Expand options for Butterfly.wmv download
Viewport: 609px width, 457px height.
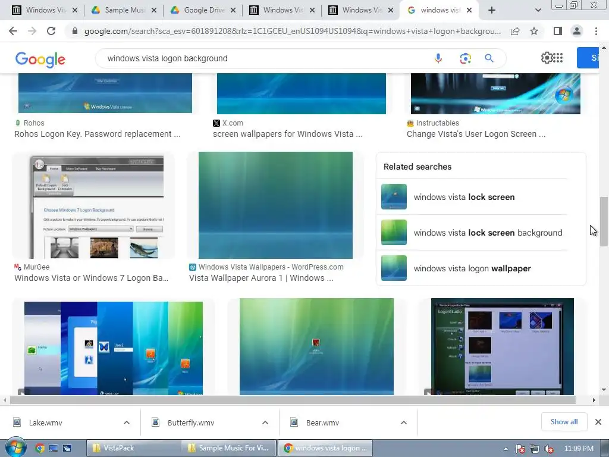[x=265, y=422]
